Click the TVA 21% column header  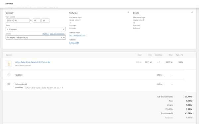click(179, 55)
